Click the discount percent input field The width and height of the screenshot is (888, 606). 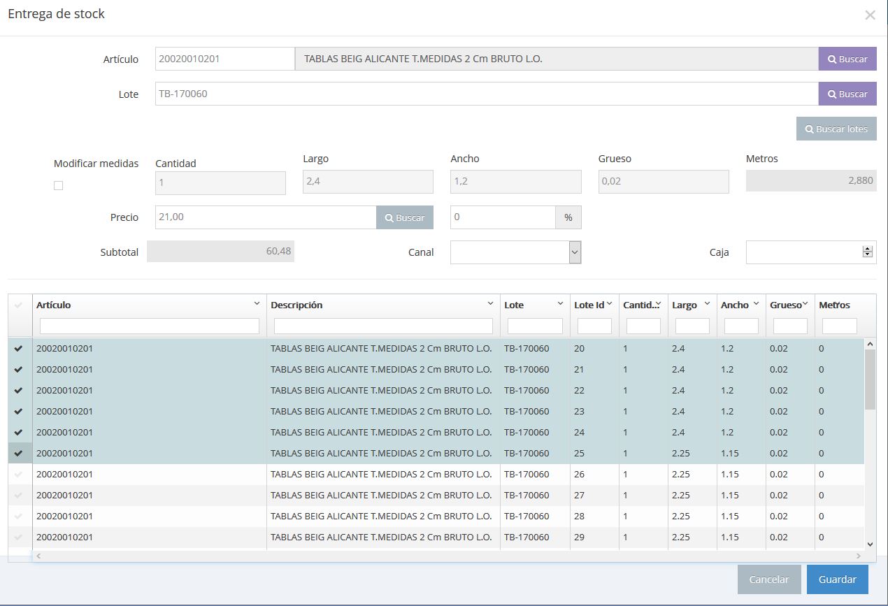pos(503,217)
